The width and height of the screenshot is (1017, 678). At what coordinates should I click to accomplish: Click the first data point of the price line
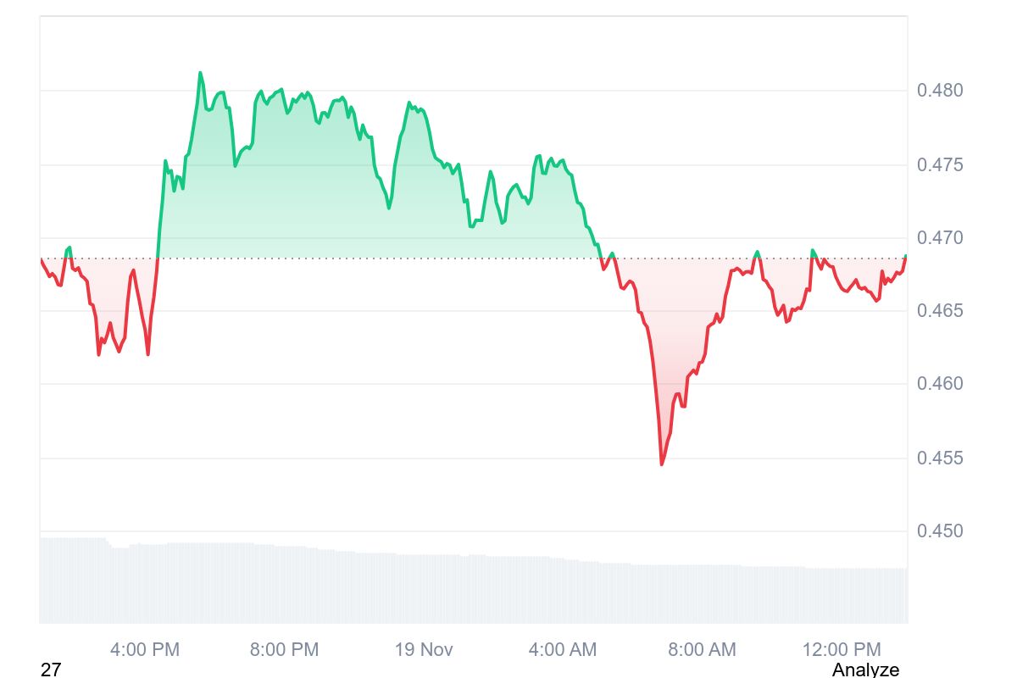pyautogui.click(x=41, y=259)
